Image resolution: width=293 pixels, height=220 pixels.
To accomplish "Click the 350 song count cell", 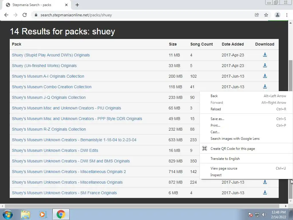I will pos(193,161).
